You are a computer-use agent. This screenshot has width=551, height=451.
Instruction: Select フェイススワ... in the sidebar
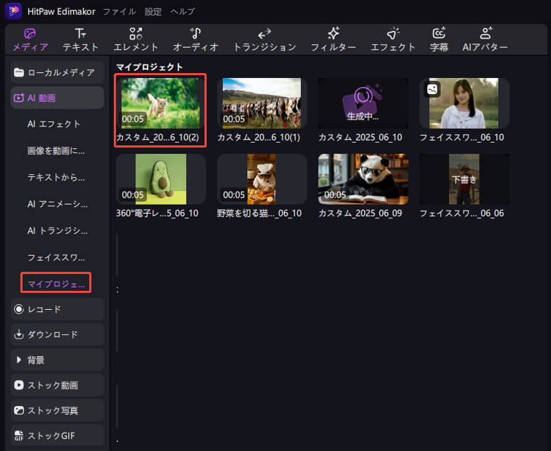(56, 257)
